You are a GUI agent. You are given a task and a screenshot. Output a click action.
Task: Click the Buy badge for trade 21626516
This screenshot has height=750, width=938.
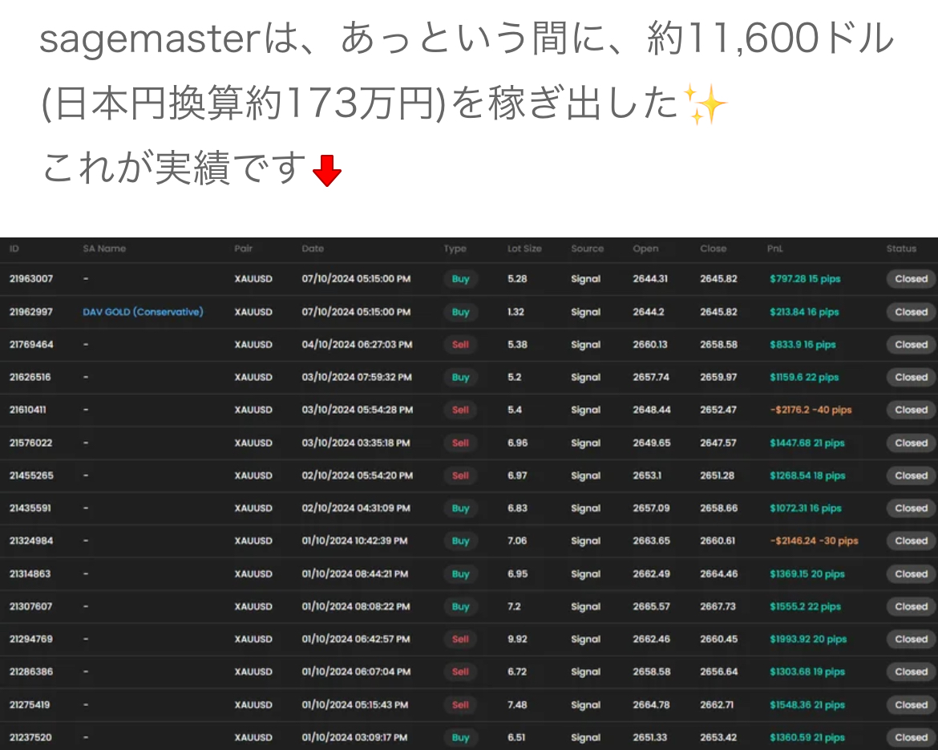pos(460,377)
